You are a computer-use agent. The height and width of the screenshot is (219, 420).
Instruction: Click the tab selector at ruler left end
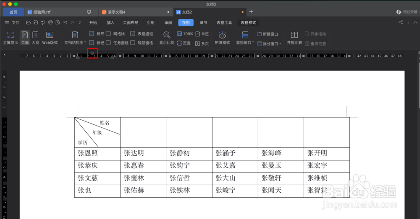pos(5,55)
